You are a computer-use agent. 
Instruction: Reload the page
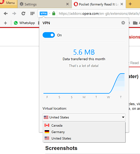click(23, 13)
